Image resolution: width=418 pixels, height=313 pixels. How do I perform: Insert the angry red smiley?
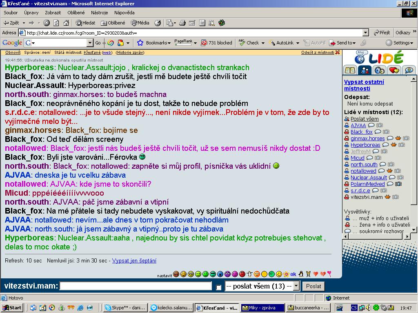point(242,274)
